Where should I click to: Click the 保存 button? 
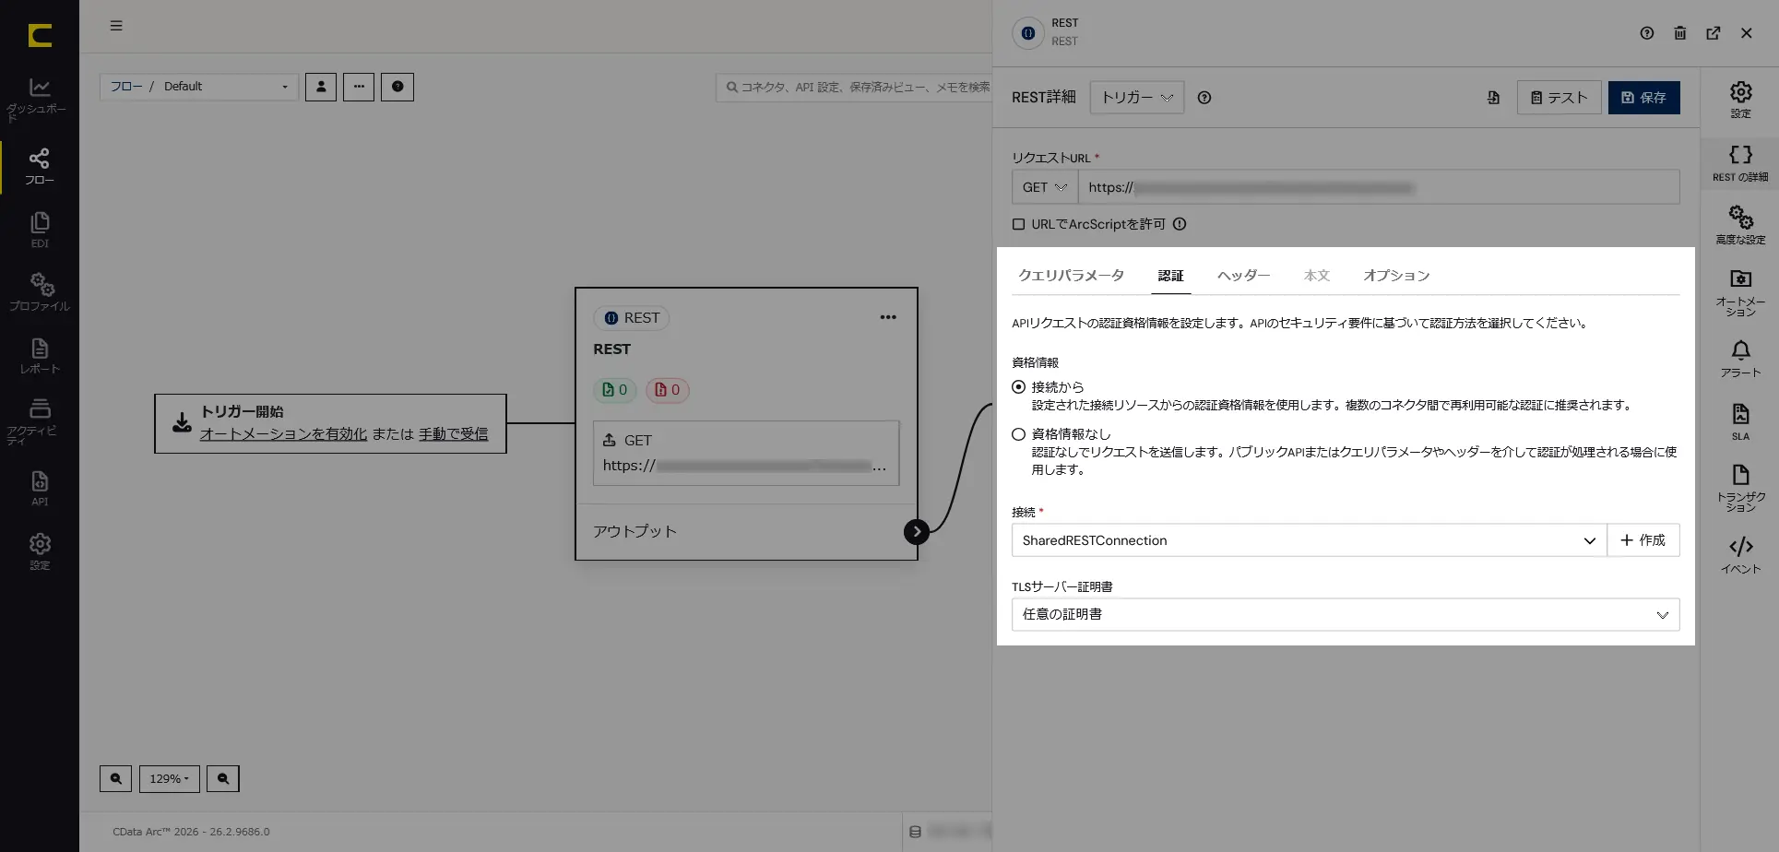tap(1644, 98)
